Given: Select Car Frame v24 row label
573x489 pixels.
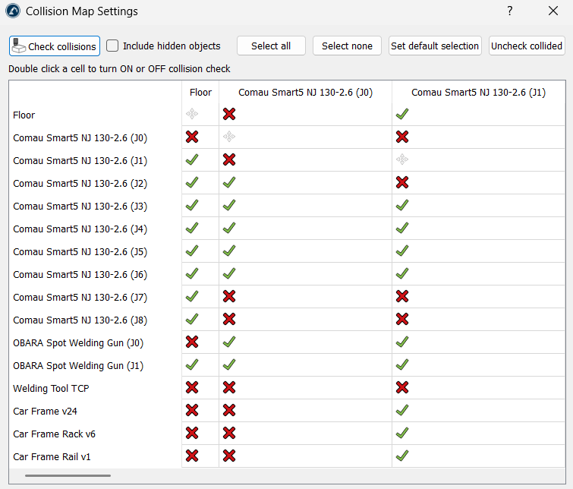Looking at the screenshot, I should click(45, 411).
